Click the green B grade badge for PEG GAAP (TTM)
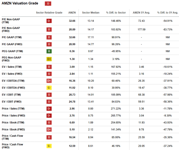Image resolution: width=179 pixels, height=150 pixels. (49, 51)
